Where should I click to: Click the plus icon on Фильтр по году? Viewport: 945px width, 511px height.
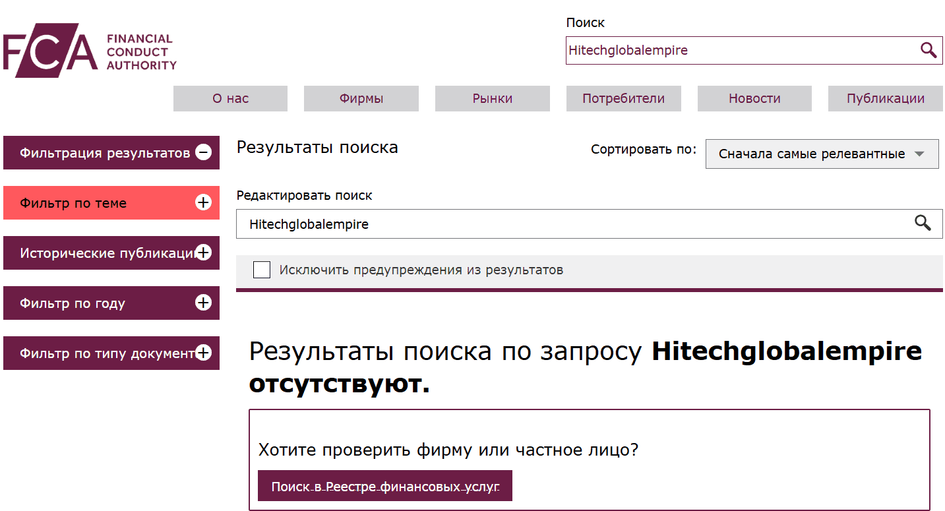click(x=203, y=303)
